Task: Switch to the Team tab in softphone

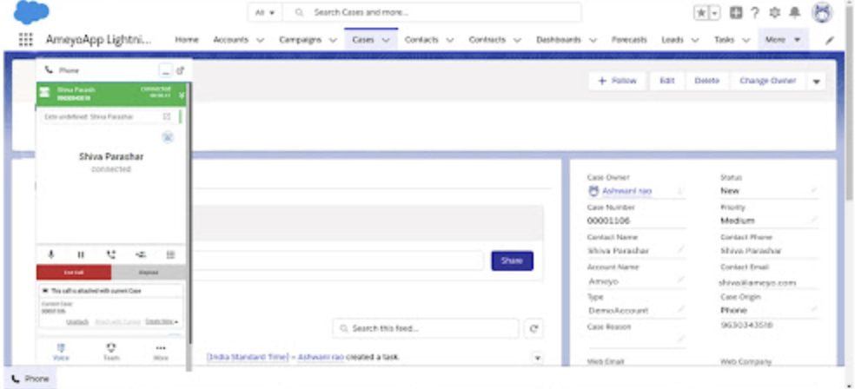Action: tap(111, 352)
